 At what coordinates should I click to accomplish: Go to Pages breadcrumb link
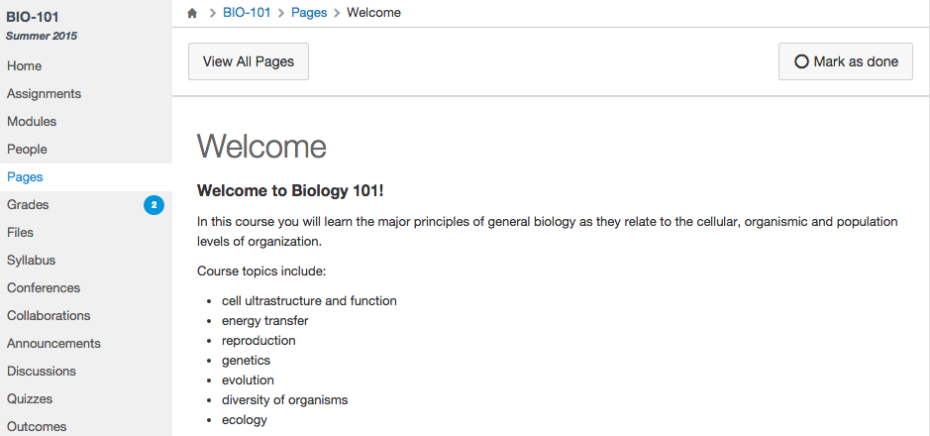pos(309,13)
